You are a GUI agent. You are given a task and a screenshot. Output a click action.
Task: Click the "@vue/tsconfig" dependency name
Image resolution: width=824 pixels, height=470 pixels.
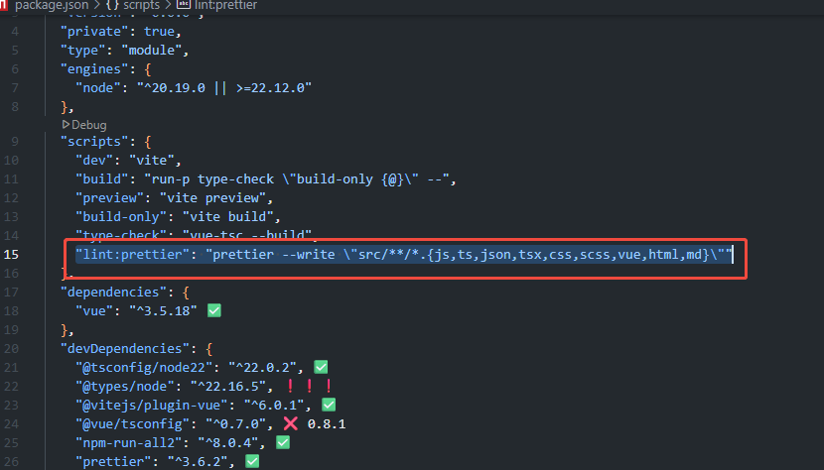(132, 423)
